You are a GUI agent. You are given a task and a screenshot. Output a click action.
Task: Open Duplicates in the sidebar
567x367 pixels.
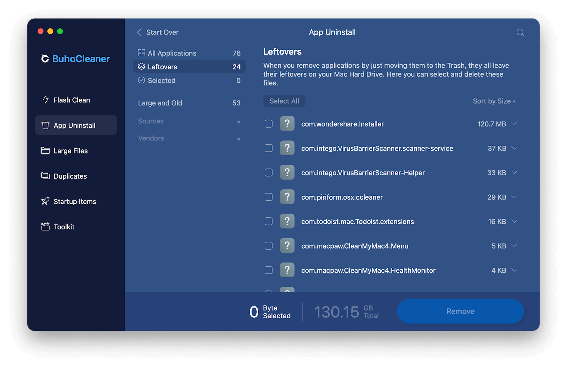(x=76, y=176)
